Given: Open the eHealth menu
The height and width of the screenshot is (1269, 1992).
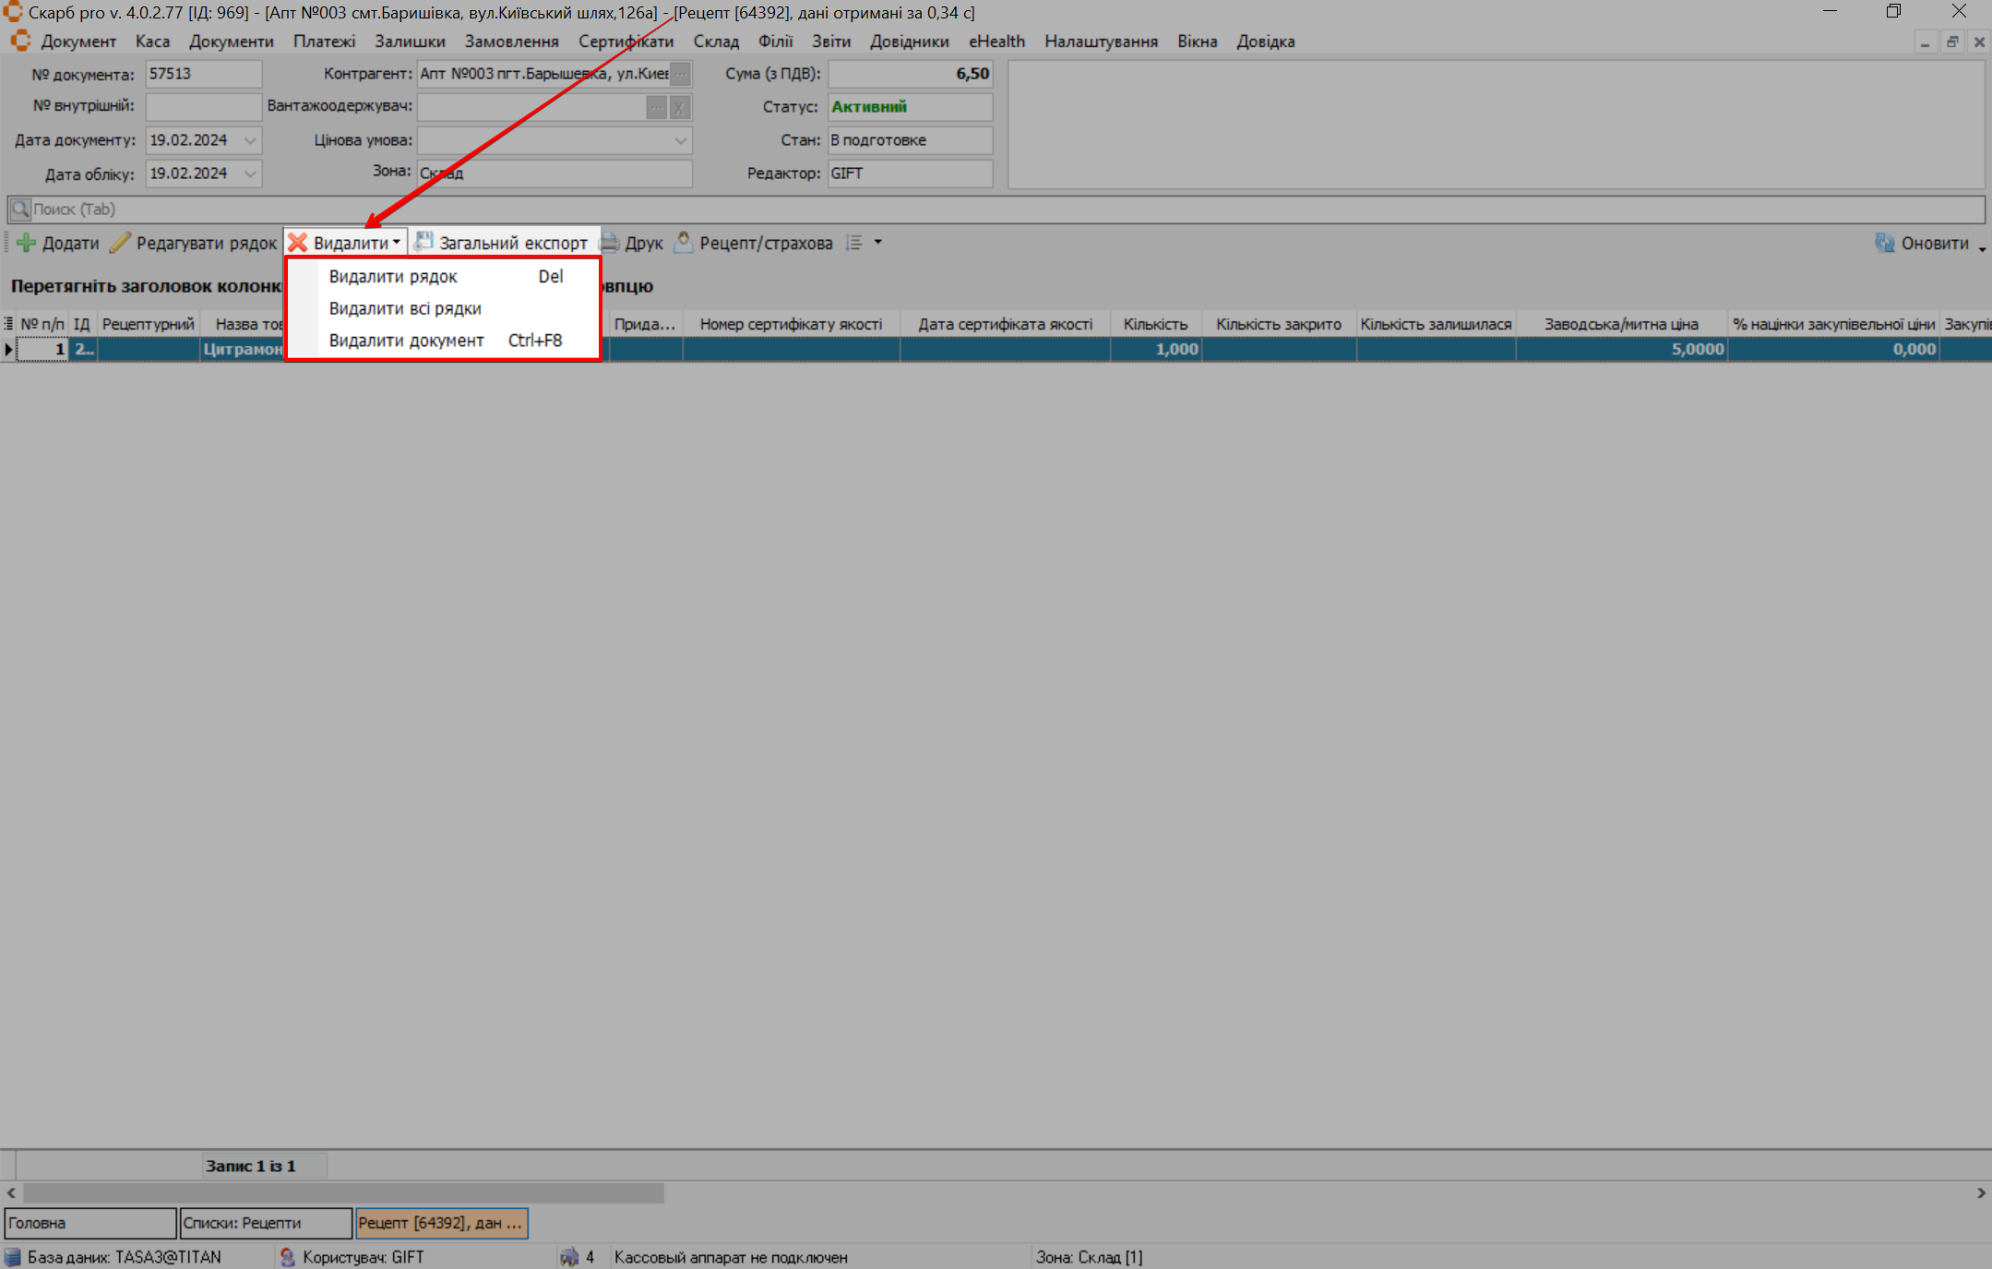Looking at the screenshot, I should (996, 42).
